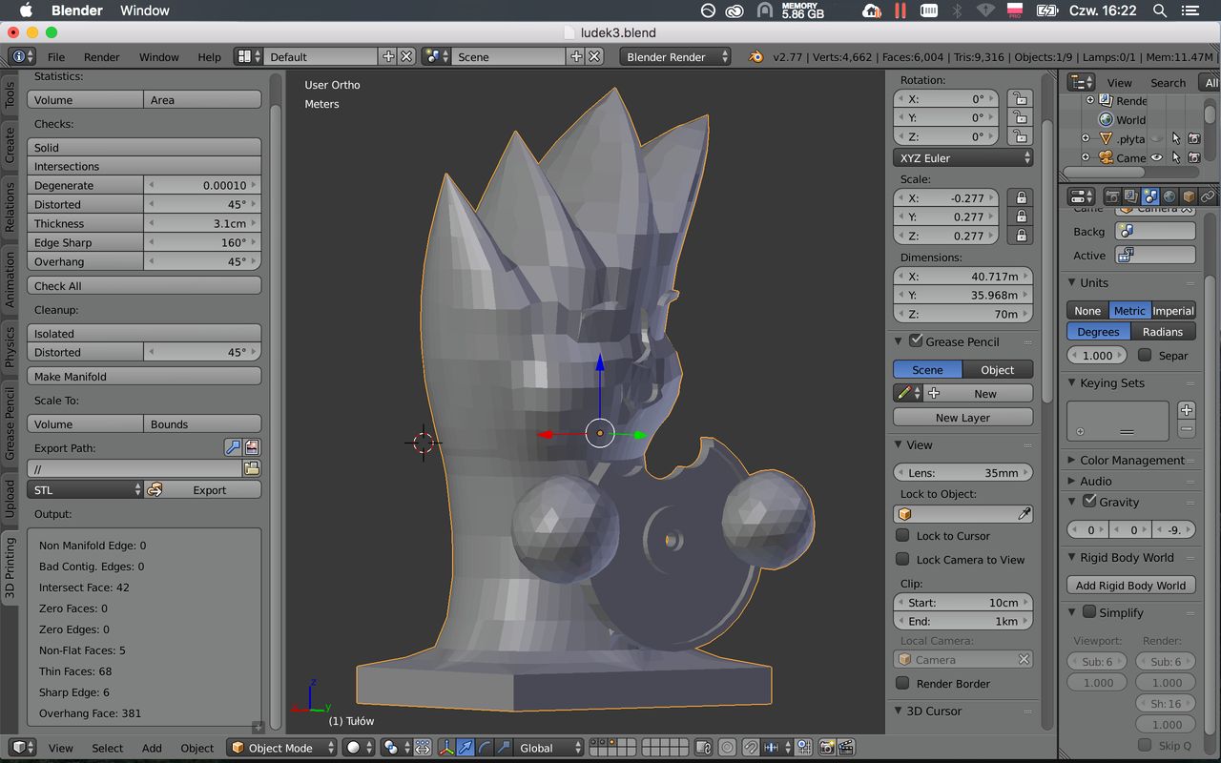This screenshot has width=1221, height=763.
Task: Click the World properties tab icon
Action: click(x=1169, y=196)
